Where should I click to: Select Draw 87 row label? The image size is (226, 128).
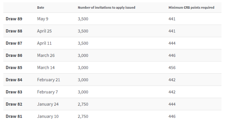click(14, 43)
